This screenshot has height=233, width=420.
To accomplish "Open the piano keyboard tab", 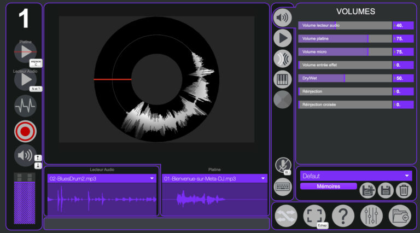I will [x=282, y=79].
